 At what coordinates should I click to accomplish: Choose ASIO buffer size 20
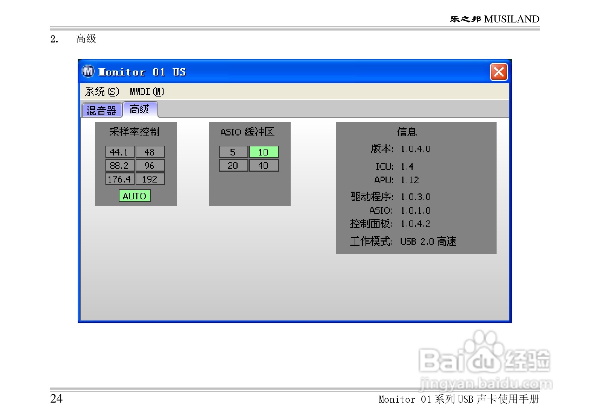tap(233, 165)
